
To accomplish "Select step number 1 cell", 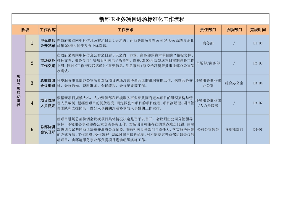I will pos(32,43).
